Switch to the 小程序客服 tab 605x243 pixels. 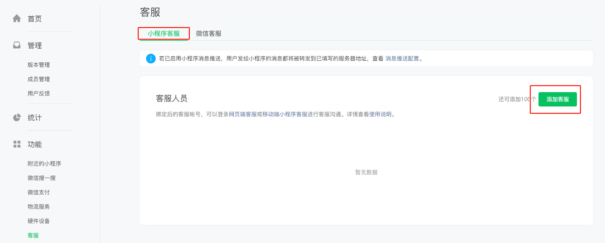[164, 33]
